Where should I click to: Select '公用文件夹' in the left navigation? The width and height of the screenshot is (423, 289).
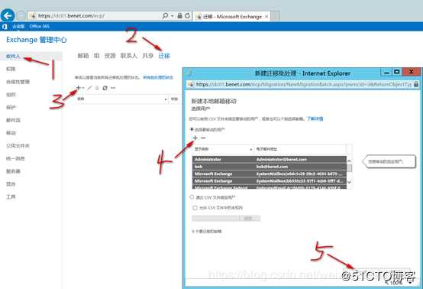pyautogui.click(x=18, y=145)
